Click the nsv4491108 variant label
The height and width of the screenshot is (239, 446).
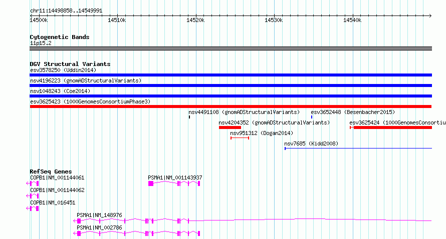point(244,112)
